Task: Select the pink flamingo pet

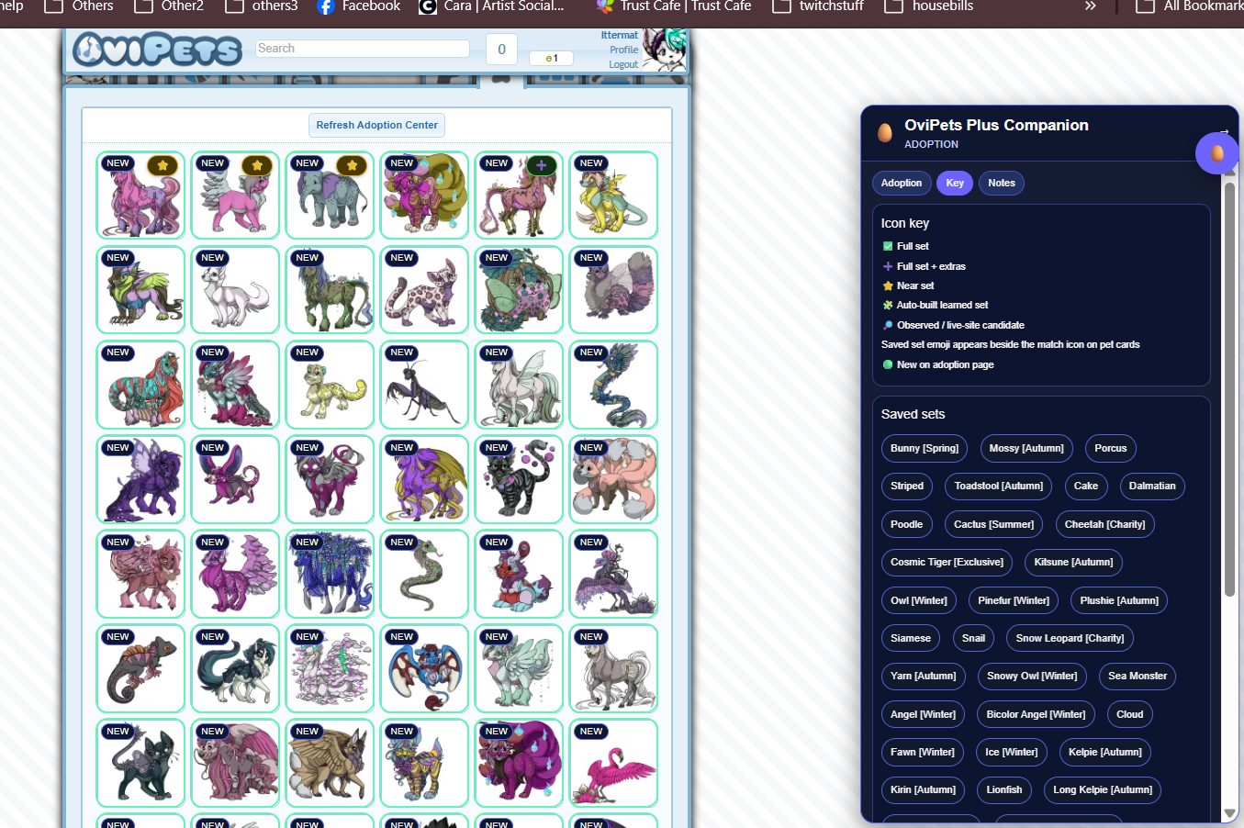Action: click(613, 763)
